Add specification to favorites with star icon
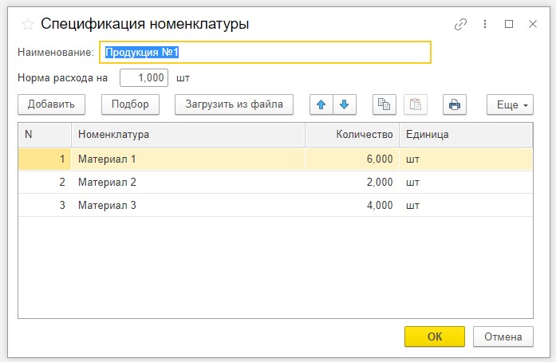The height and width of the screenshot is (362, 556). (x=28, y=25)
